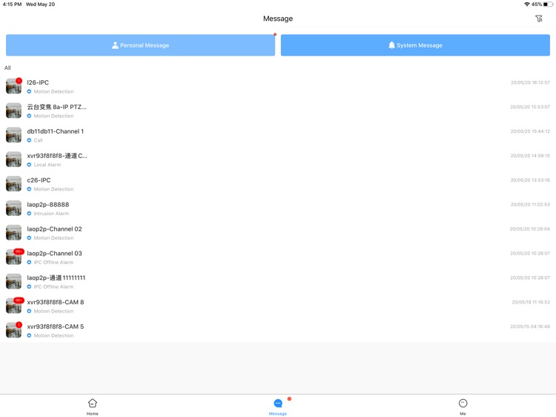
Task: Open laop2p-88888 message title
Action: (x=48, y=204)
